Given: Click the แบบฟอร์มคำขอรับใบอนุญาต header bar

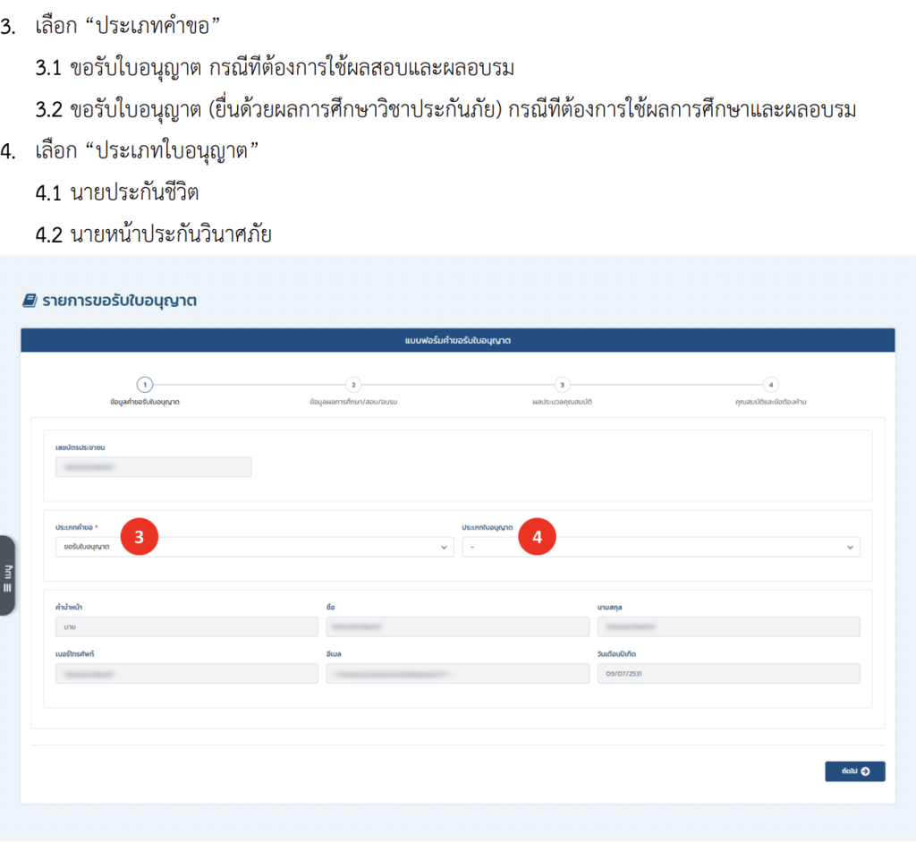Looking at the screenshot, I should pos(457,338).
